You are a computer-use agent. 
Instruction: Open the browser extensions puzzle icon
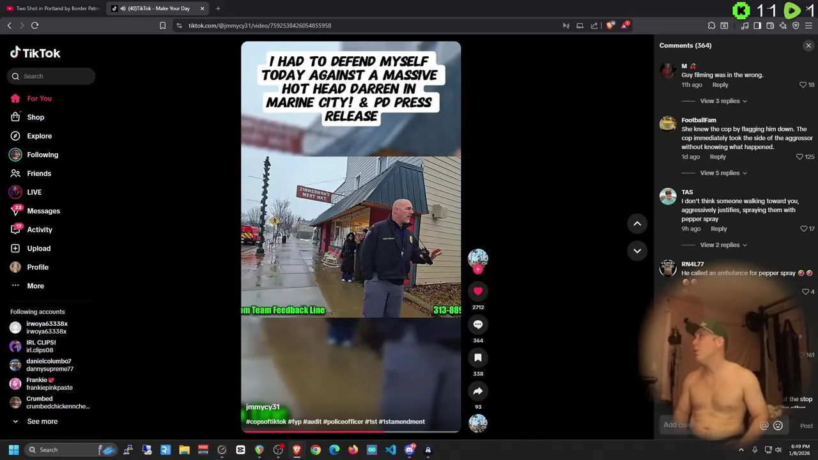[711, 26]
